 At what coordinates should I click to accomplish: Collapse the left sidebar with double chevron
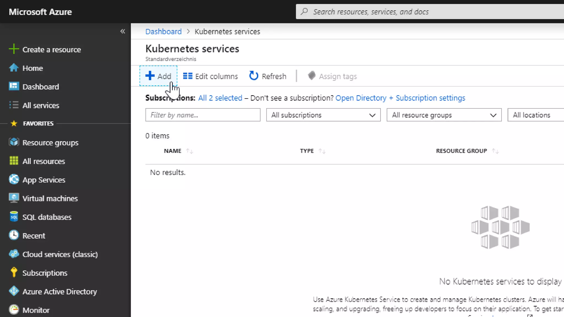tap(123, 31)
